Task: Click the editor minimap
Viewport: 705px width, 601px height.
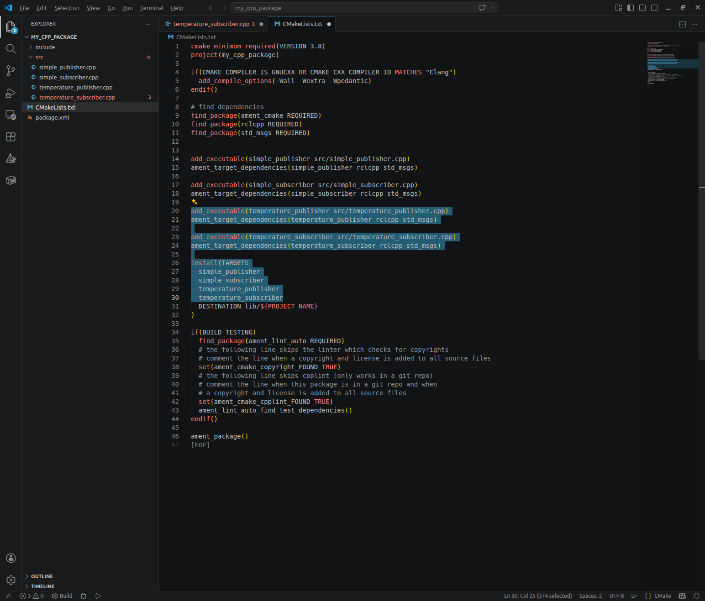Action: tap(672, 63)
